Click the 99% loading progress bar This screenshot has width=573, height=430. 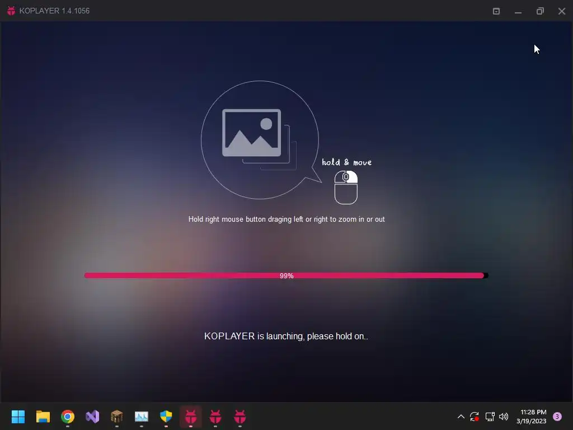click(286, 275)
